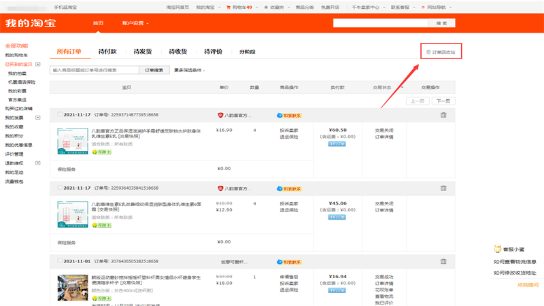Screen dimensions: 544x306
Task: Open the 订单回收站 order recycle bin
Action: click(441, 52)
